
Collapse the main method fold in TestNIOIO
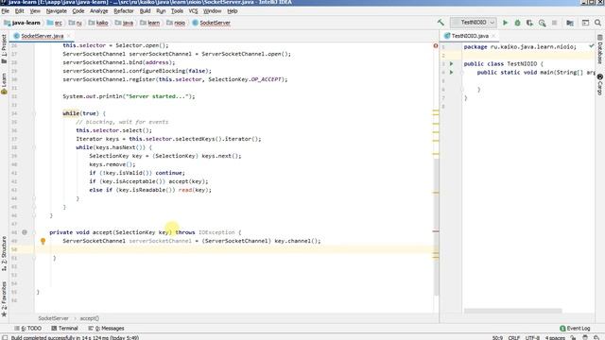[x=462, y=72]
